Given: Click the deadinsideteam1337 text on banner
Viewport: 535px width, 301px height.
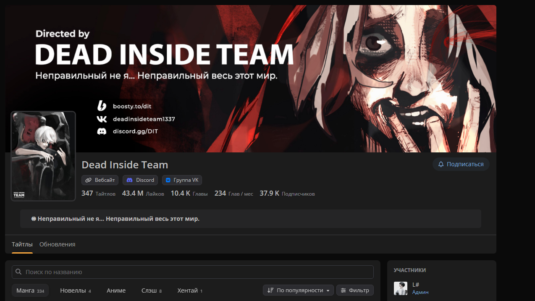Looking at the screenshot, I should (144, 119).
